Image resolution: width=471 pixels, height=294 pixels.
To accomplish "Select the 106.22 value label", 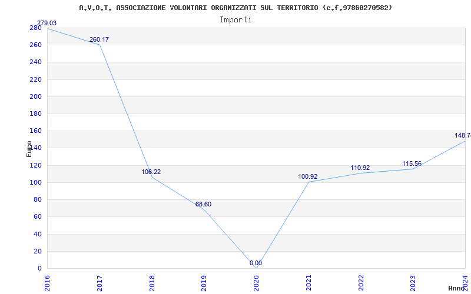I will [x=151, y=172].
